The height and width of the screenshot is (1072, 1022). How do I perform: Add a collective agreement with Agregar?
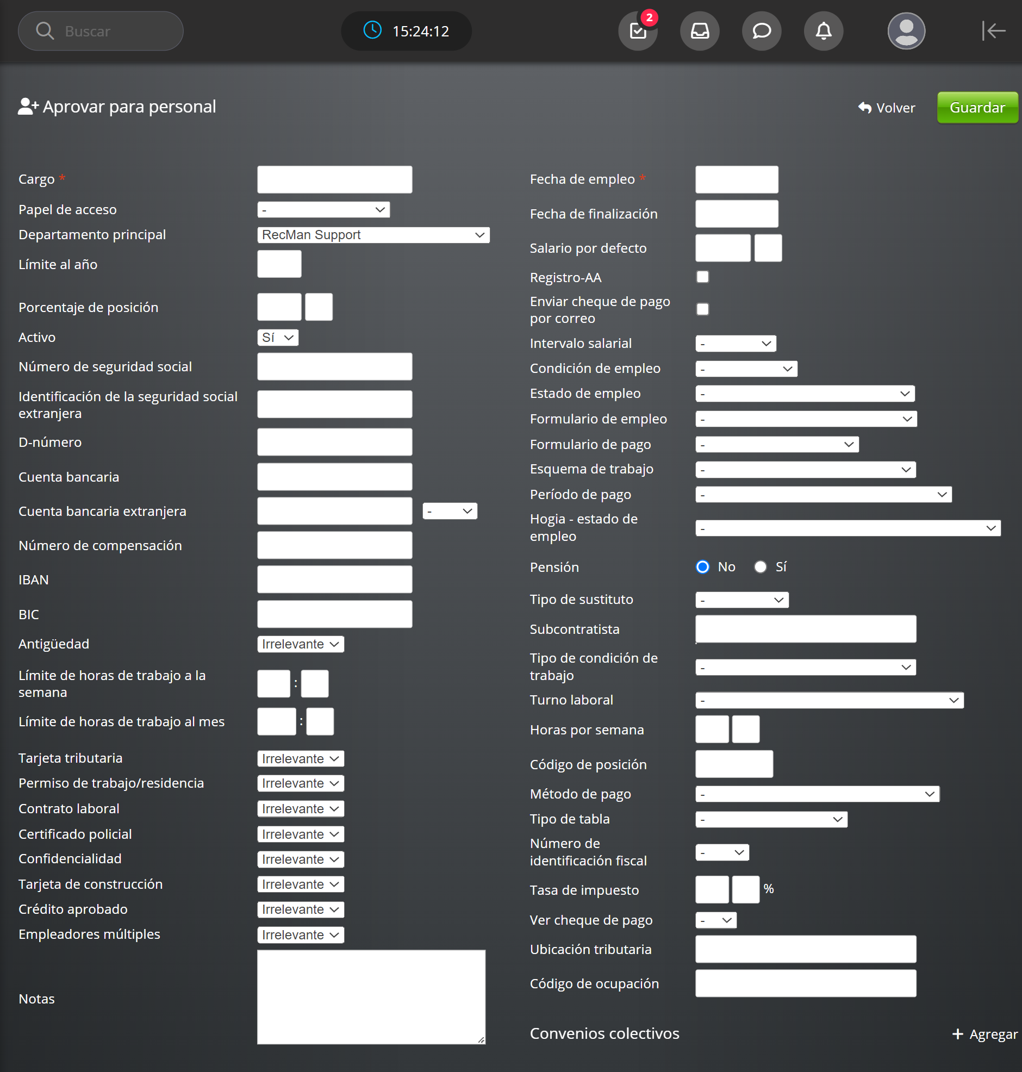(x=984, y=1034)
